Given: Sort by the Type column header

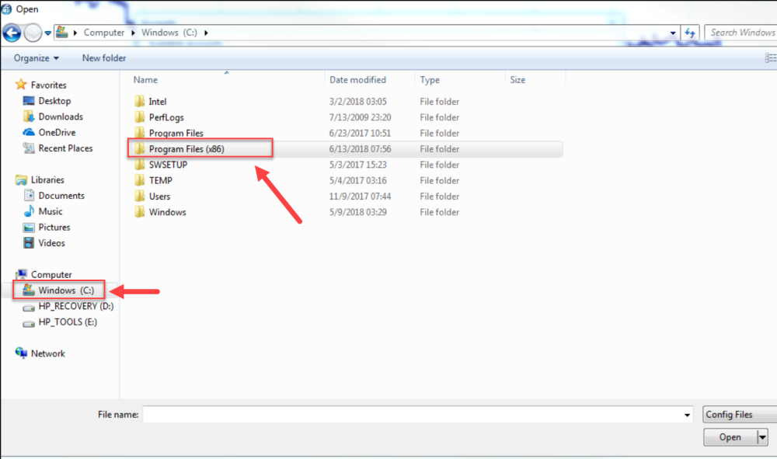Looking at the screenshot, I should pyautogui.click(x=430, y=80).
